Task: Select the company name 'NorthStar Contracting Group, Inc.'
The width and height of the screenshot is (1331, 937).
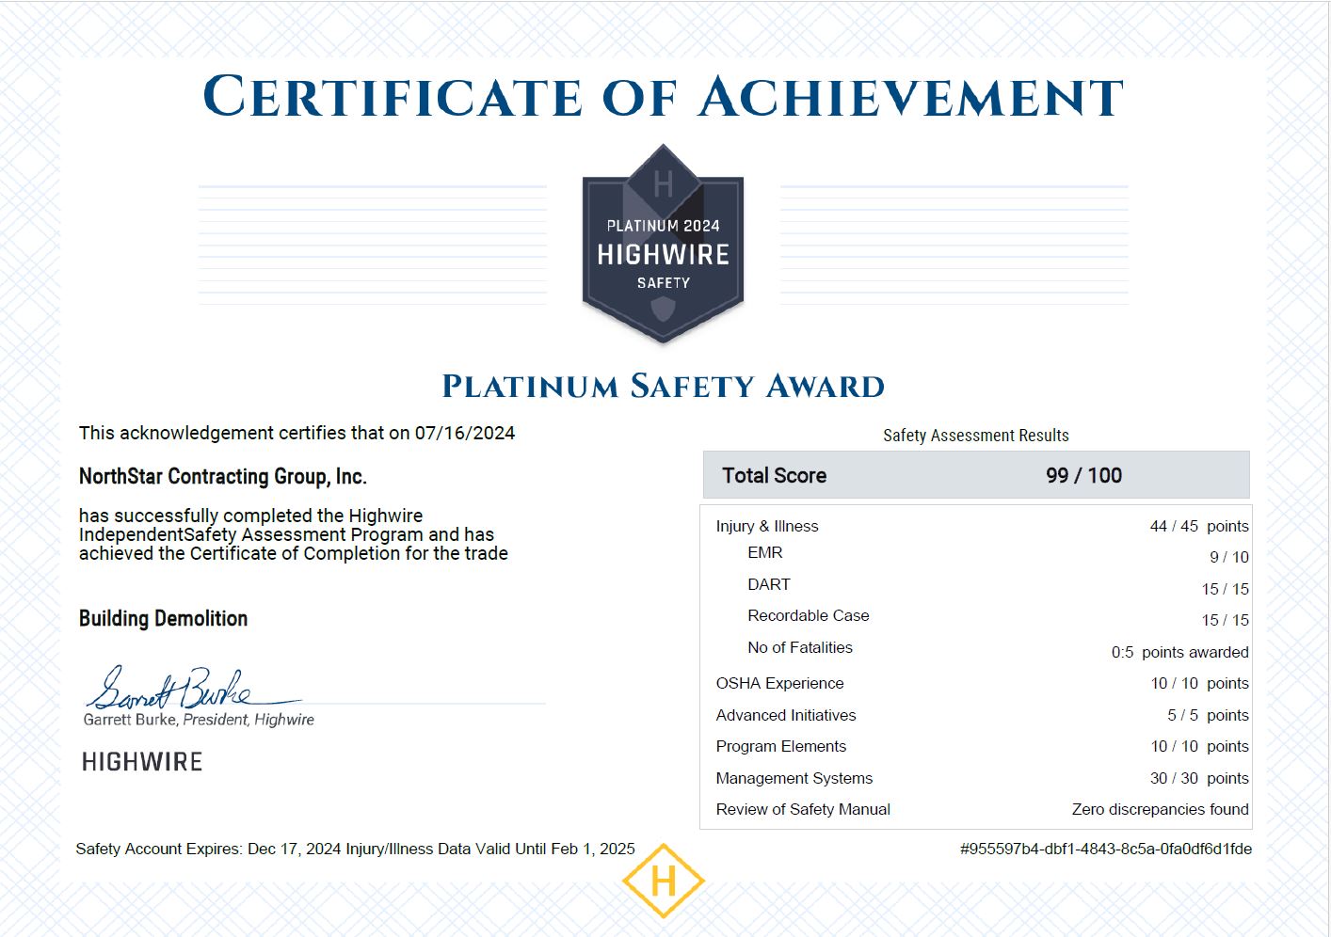Action: click(x=223, y=476)
